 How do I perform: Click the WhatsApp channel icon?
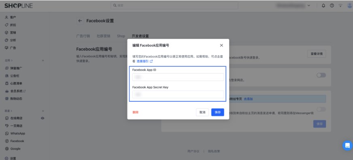6,133
